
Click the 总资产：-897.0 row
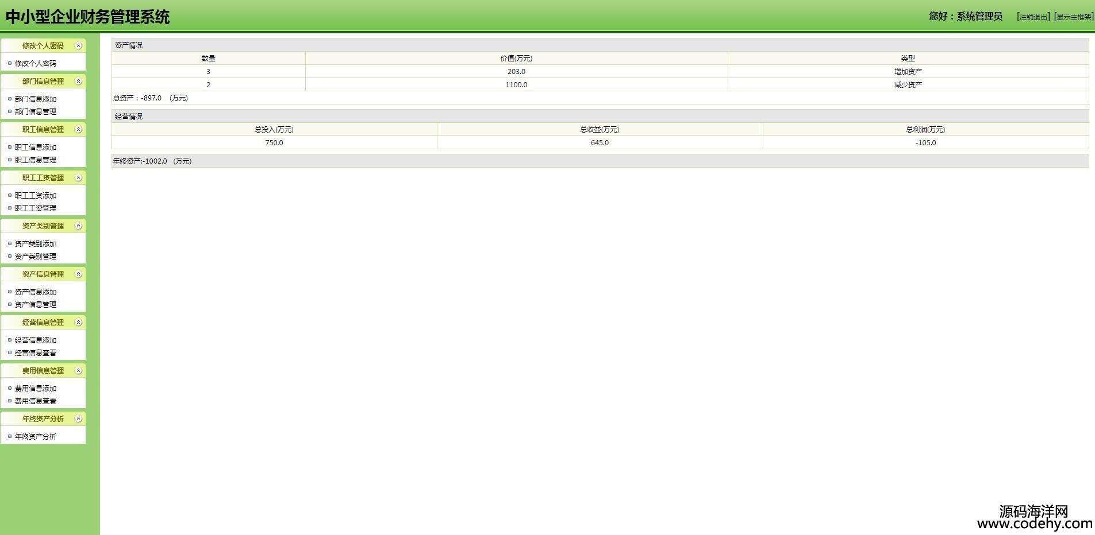[x=600, y=98]
